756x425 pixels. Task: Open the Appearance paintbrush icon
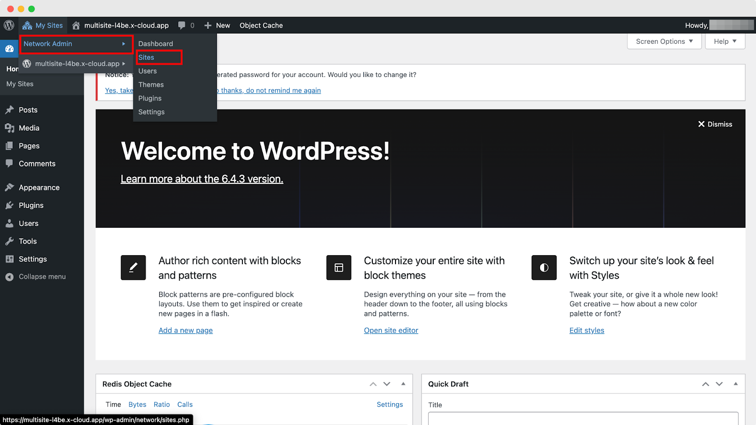point(10,187)
